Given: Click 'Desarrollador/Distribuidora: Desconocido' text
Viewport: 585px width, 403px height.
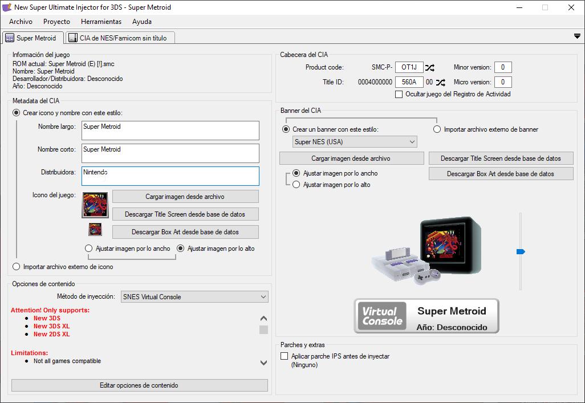Looking at the screenshot, I should (x=67, y=79).
